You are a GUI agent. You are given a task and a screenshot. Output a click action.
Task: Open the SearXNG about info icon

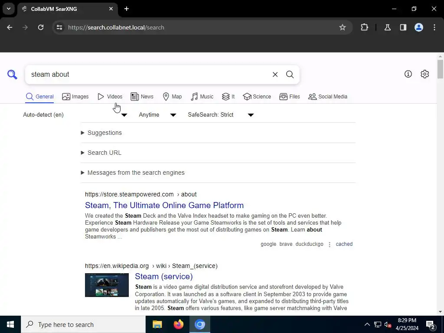[x=408, y=74]
